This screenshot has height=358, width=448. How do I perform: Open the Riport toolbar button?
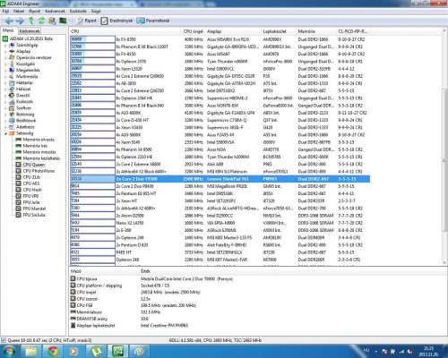click(87, 21)
